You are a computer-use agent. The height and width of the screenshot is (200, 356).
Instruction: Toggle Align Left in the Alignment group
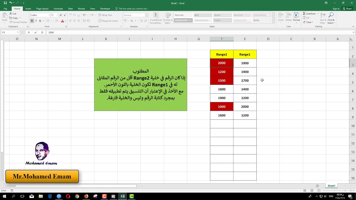(x=70, y=21)
